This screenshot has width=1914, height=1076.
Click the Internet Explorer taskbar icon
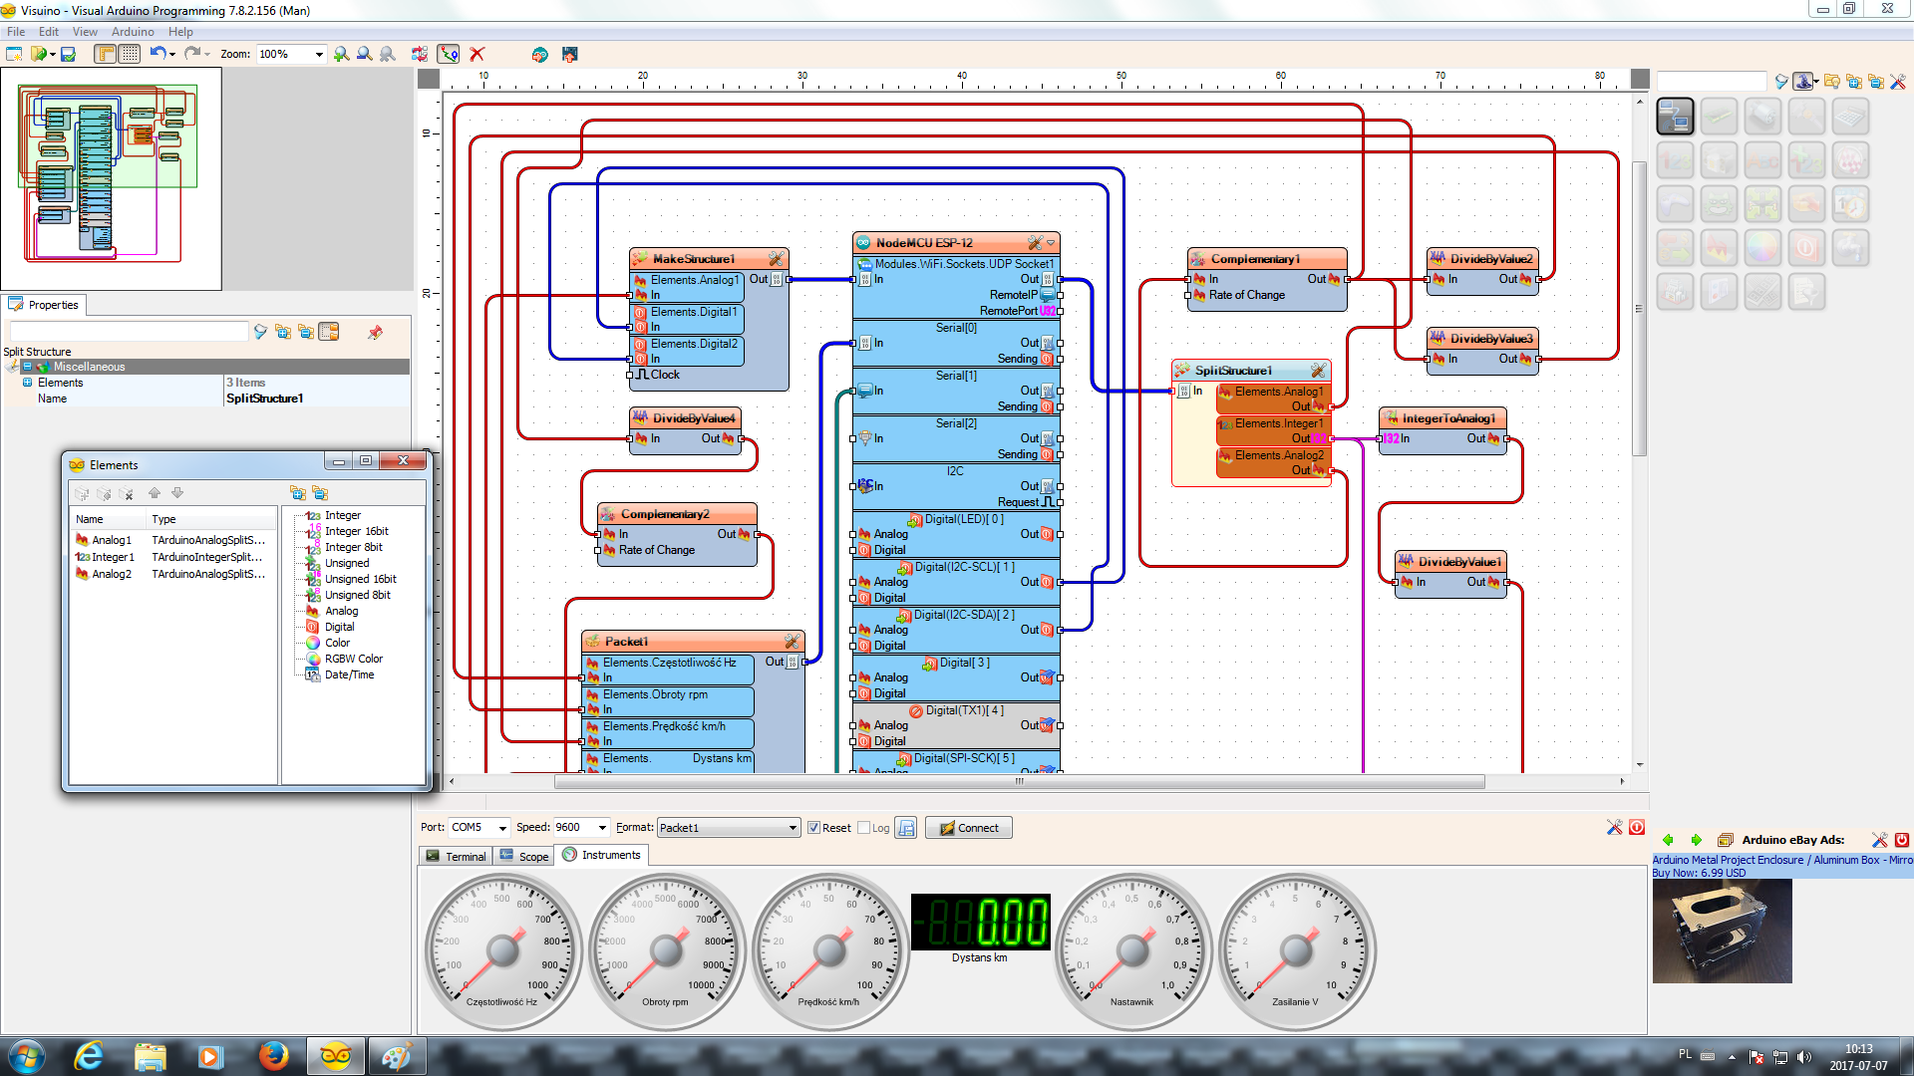coord(89,1056)
